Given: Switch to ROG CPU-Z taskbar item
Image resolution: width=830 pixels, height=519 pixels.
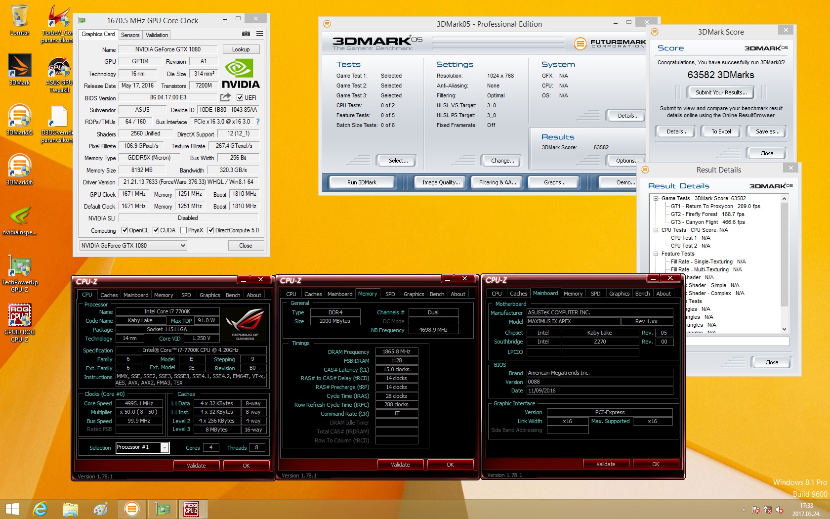Looking at the screenshot, I should (192, 509).
